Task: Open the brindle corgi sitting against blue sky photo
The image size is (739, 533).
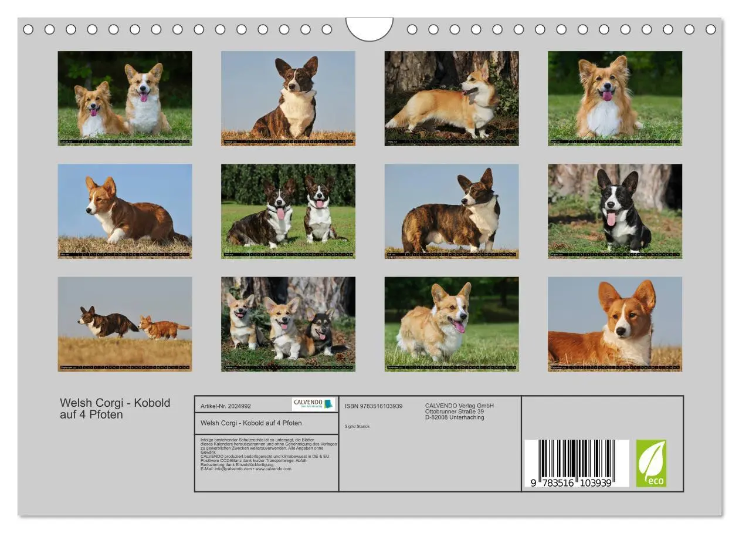Action: pos(288,98)
